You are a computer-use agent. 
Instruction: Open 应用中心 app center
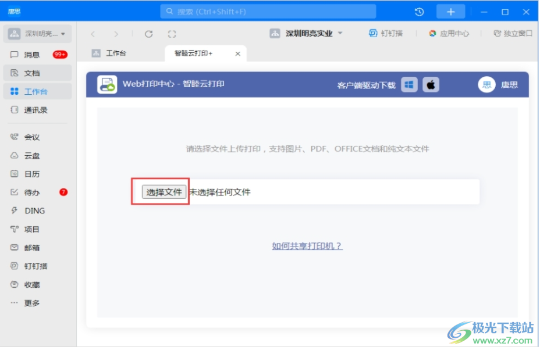pos(449,33)
